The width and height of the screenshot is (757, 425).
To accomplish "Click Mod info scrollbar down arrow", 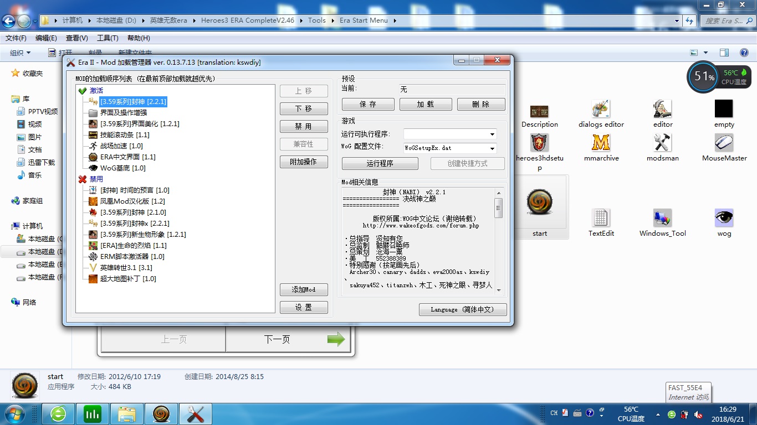I will click(x=499, y=290).
